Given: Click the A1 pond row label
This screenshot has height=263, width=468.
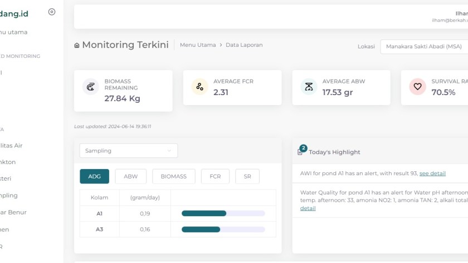Looking at the screenshot, I should [99, 214].
